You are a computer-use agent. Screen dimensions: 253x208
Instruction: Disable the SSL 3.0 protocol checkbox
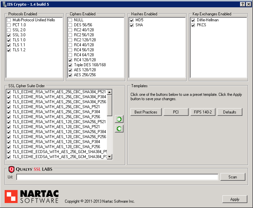(9, 35)
